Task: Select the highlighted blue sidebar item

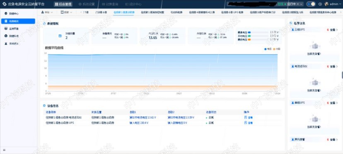Action: pyautogui.click(x=18, y=21)
